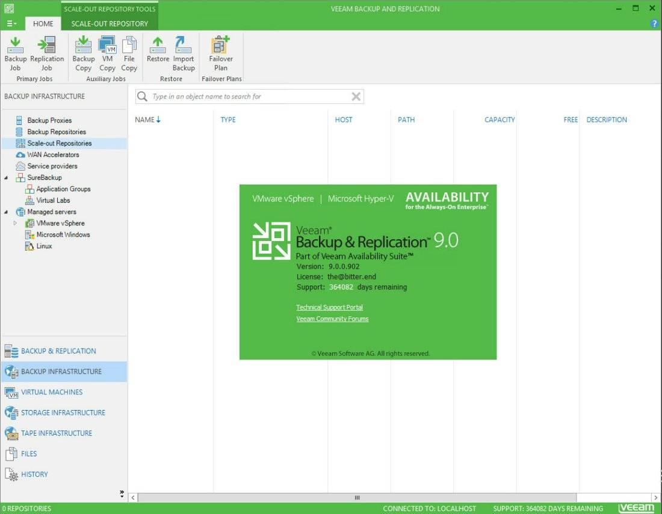Sort by the PATH column
The image size is (662, 514).
[406, 120]
